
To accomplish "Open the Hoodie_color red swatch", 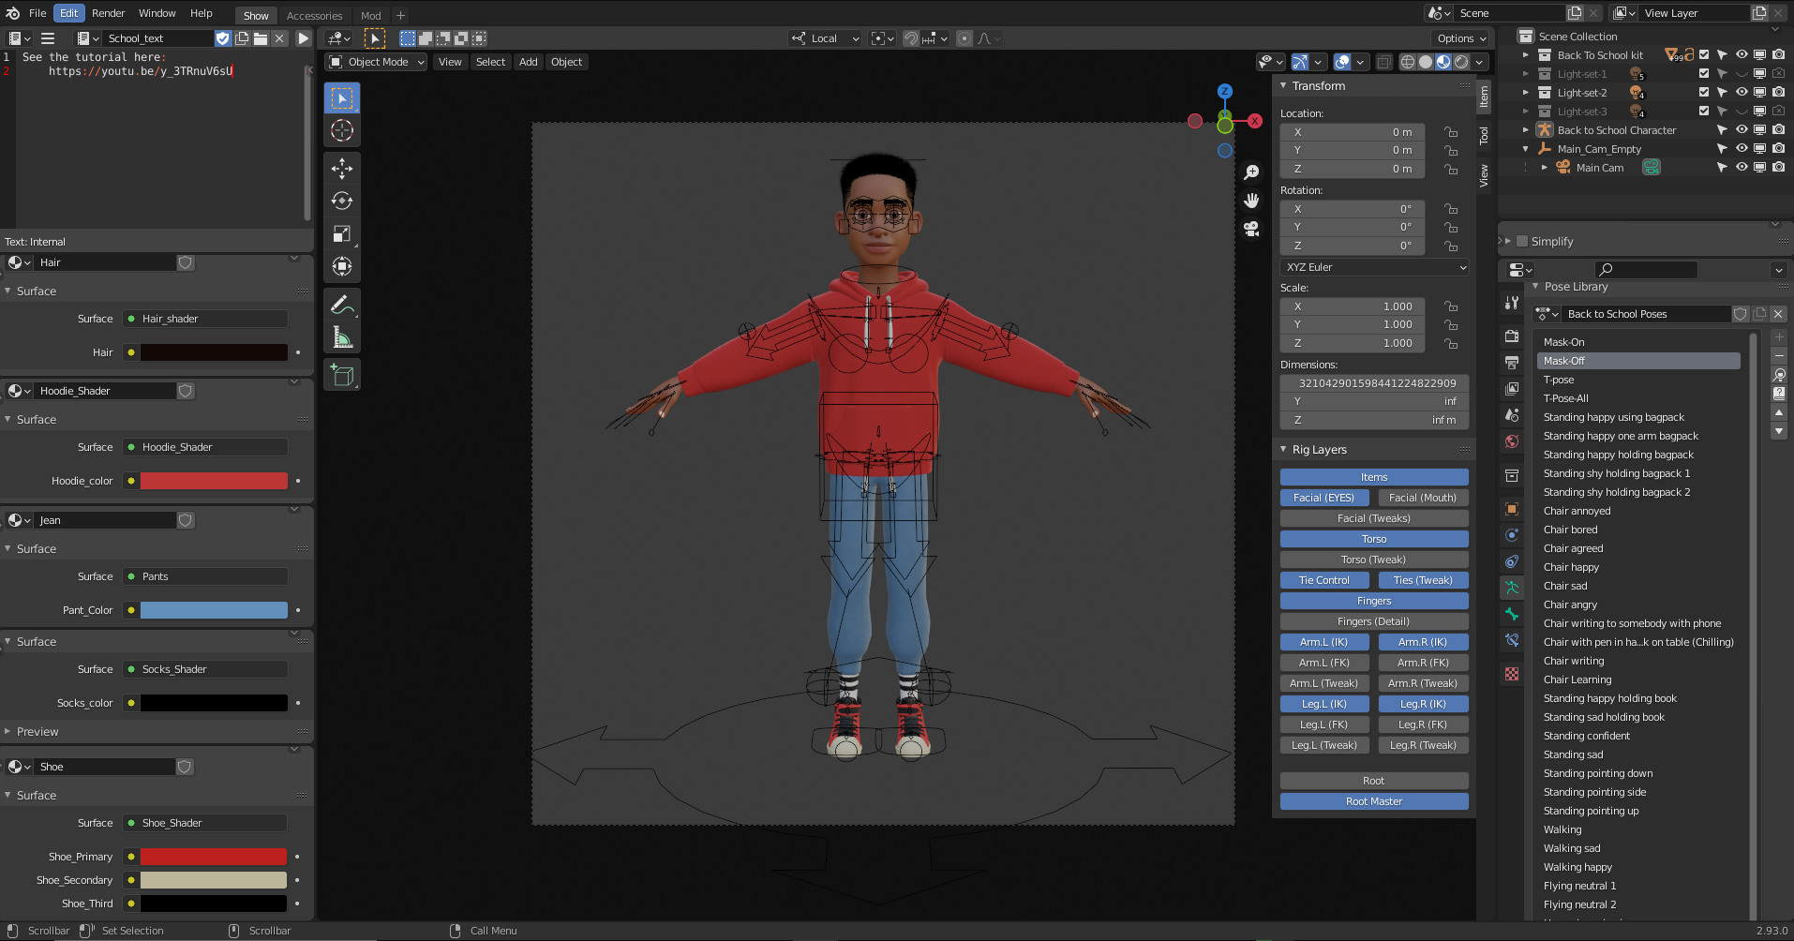I will click(x=214, y=481).
